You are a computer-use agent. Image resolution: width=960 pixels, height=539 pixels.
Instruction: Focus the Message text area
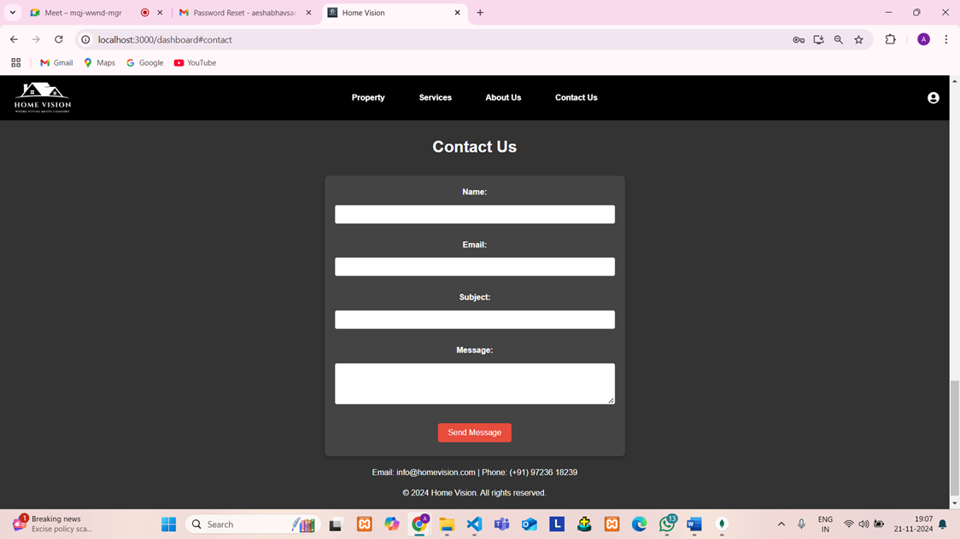[474, 383]
